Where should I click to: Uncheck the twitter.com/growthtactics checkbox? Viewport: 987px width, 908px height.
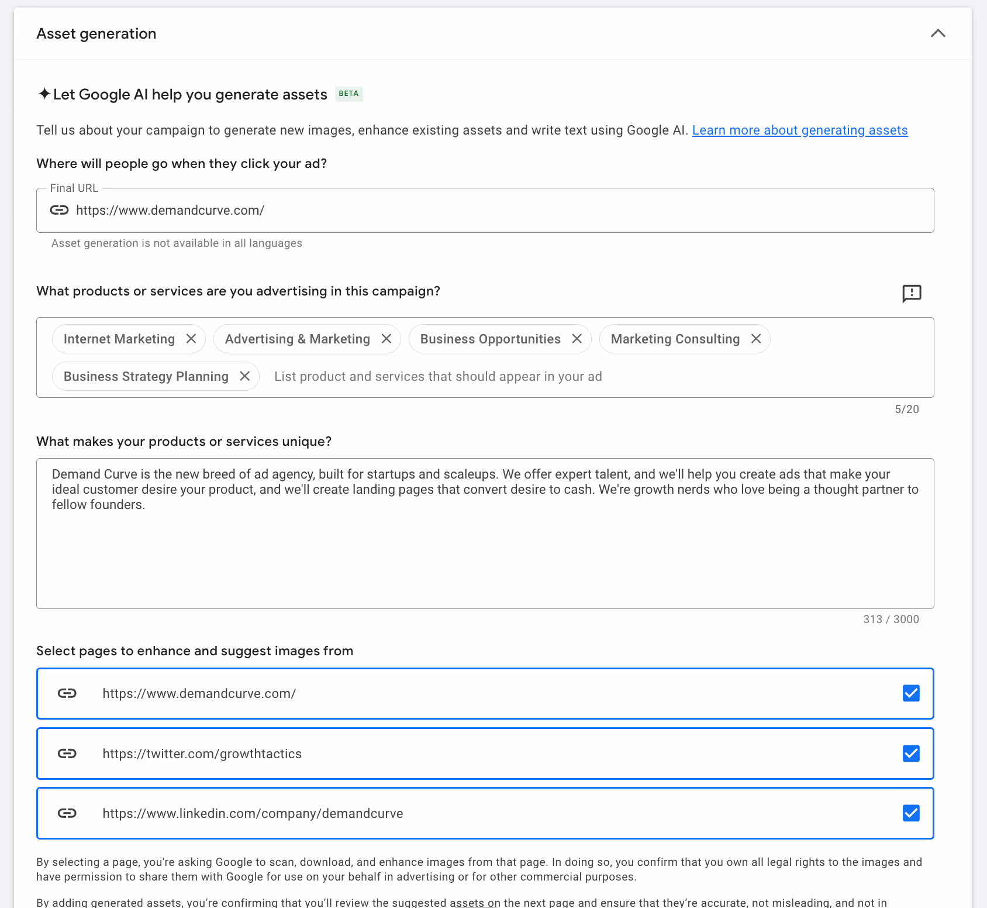tap(911, 754)
